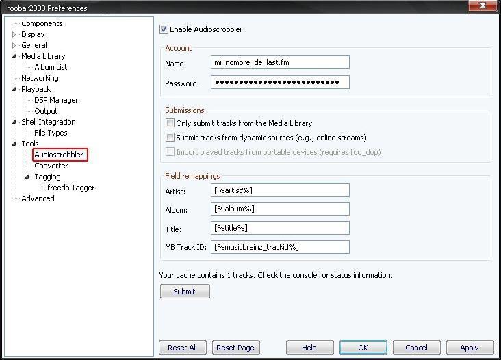The height and width of the screenshot is (360, 501).
Task: Enable Only submit tracks from Media Library
Action: tap(170, 123)
